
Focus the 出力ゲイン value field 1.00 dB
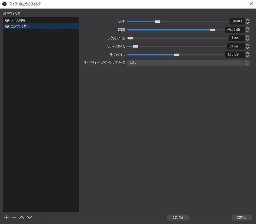235,55
